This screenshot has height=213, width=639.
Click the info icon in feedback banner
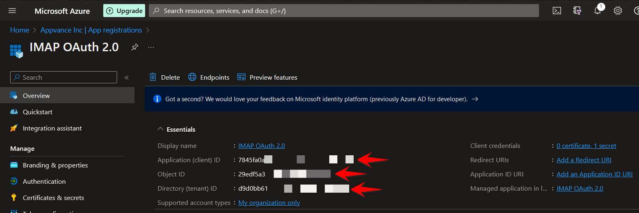[157, 99]
